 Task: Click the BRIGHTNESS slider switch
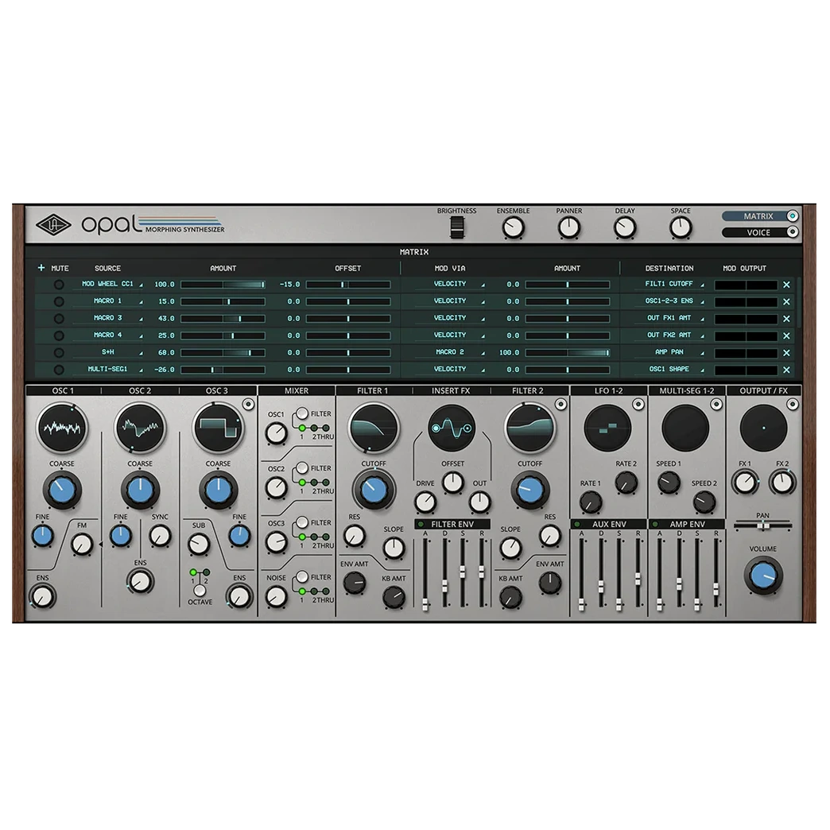[x=457, y=228]
